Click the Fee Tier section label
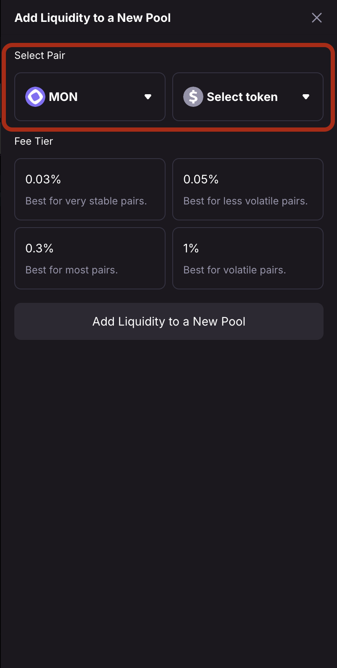The height and width of the screenshot is (668, 337). [34, 141]
